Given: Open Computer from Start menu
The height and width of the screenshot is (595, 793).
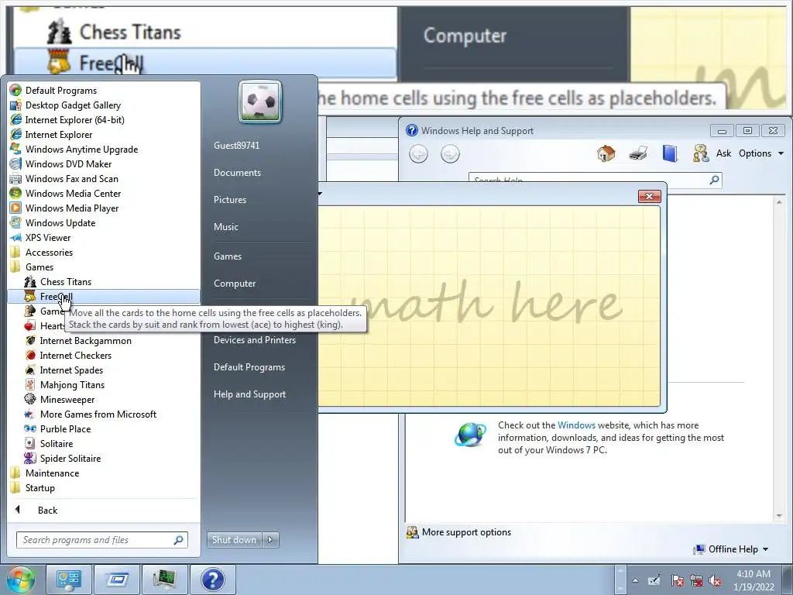Looking at the screenshot, I should click(x=235, y=284).
